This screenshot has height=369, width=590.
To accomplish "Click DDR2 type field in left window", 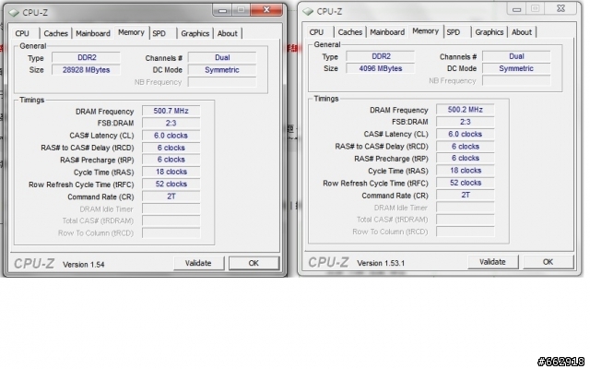I will click(86, 57).
